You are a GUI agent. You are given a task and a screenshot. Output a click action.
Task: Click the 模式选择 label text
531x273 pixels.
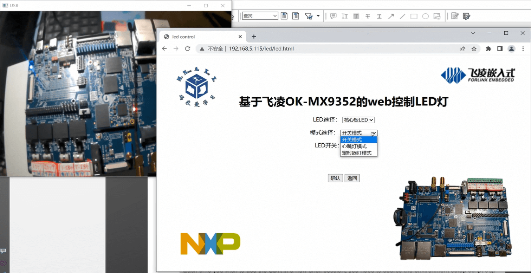point(322,133)
